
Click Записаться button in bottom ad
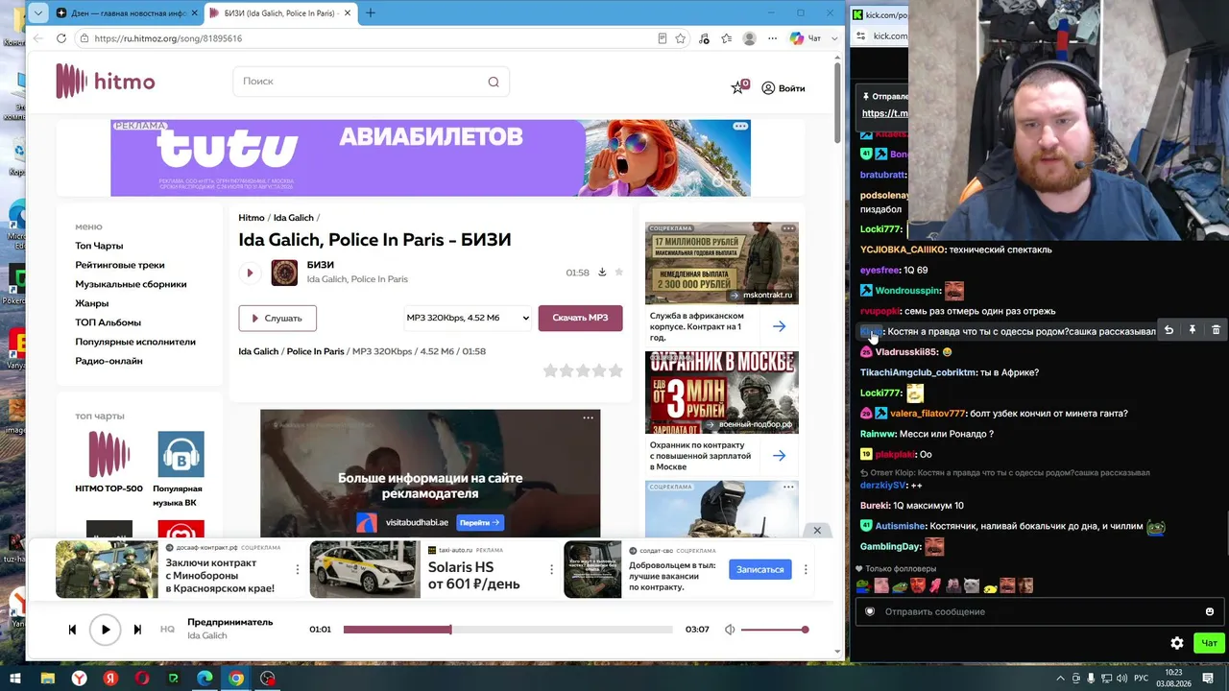[x=760, y=570]
